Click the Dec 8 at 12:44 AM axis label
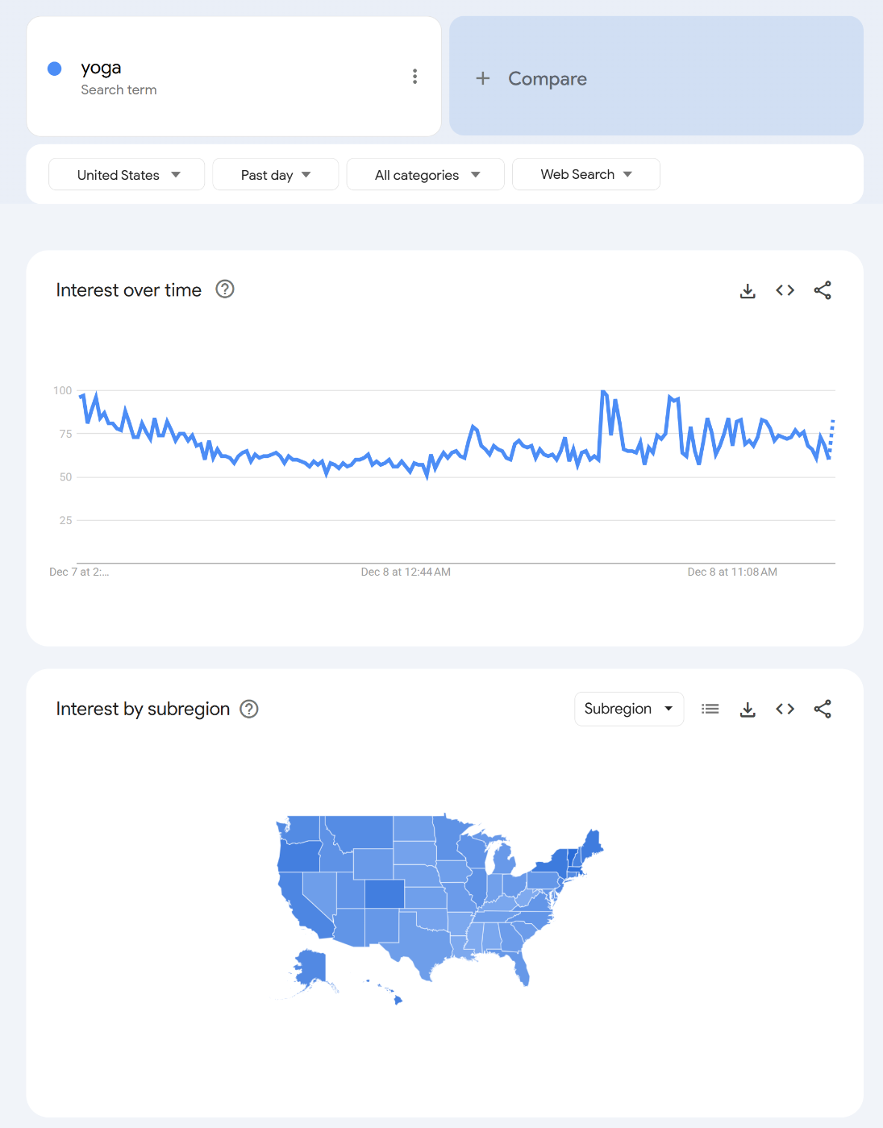The width and height of the screenshot is (883, 1128). (406, 572)
